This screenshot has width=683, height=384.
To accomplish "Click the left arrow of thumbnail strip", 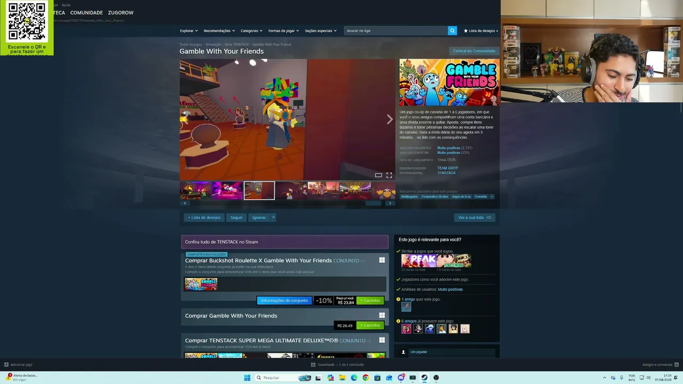I will (x=185, y=203).
